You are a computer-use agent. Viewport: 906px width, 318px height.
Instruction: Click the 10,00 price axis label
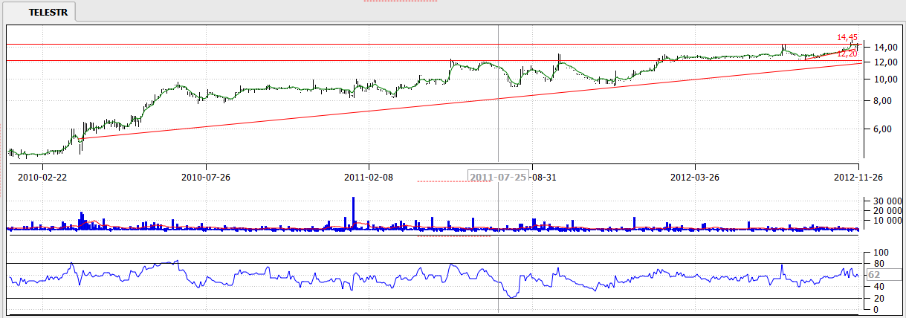coord(879,79)
